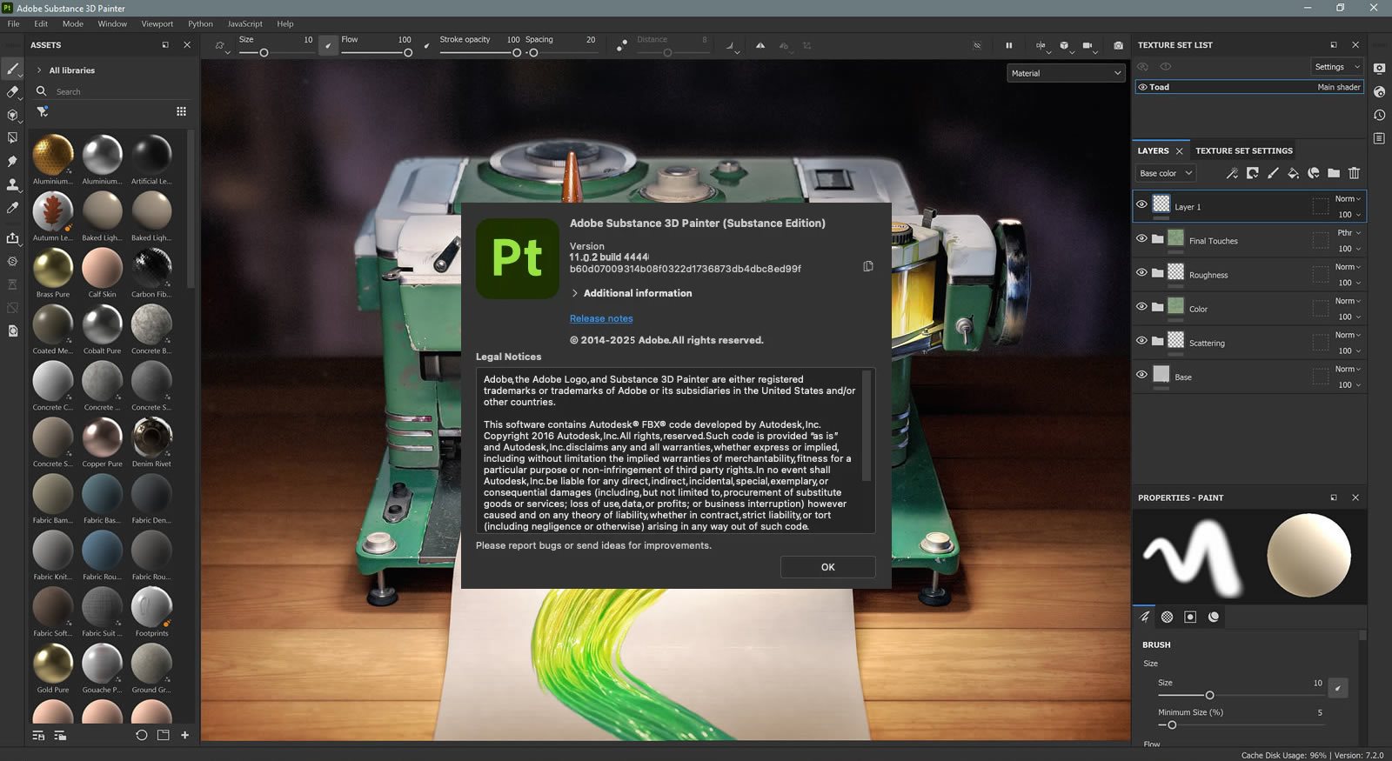Close the Assets panel
1392x761 pixels.
[187, 45]
